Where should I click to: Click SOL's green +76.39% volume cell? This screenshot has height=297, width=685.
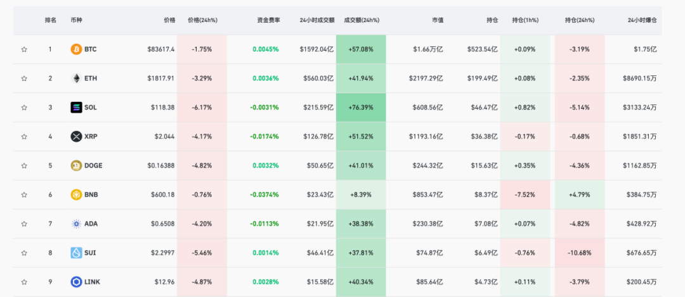pos(361,108)
